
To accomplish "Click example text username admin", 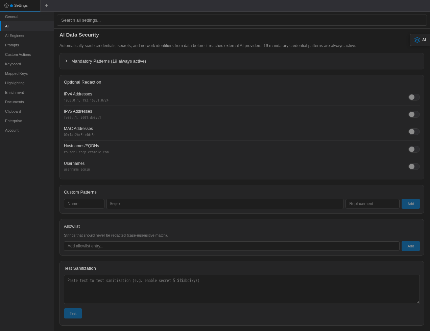I will point(77,170).
